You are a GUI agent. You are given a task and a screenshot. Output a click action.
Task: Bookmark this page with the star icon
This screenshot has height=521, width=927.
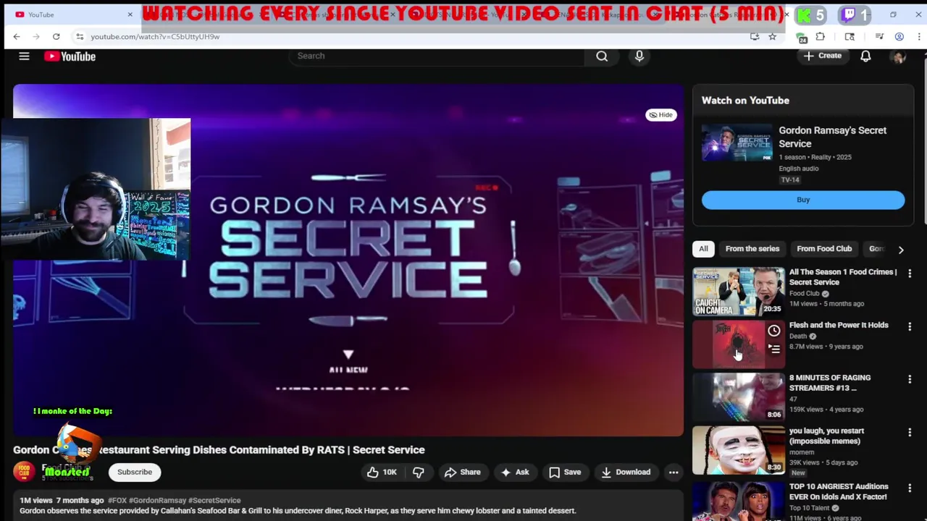point(772,36)
